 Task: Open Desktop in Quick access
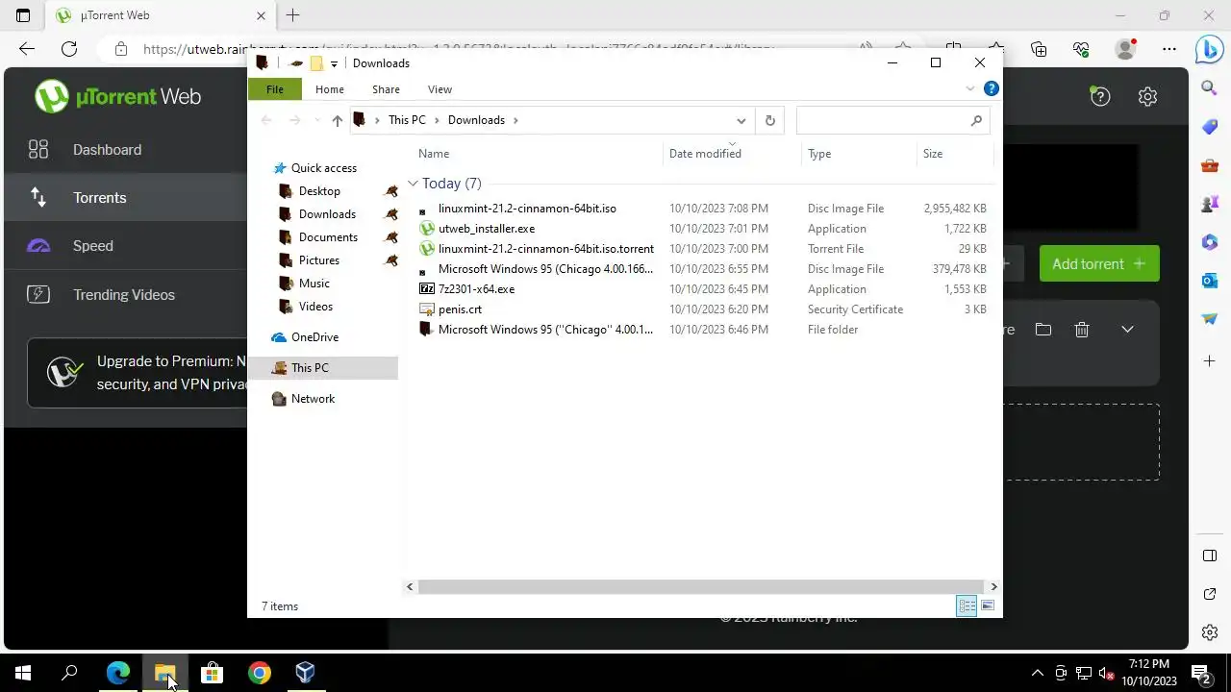pyautogui.click(x=319, y=191)
